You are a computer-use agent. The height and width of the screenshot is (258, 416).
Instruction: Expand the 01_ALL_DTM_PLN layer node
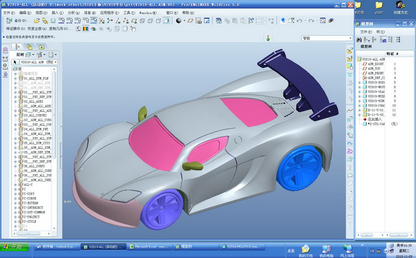click(x=16, y=77)
